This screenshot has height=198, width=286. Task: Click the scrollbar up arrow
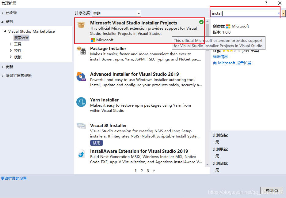[x=208, y=21]
